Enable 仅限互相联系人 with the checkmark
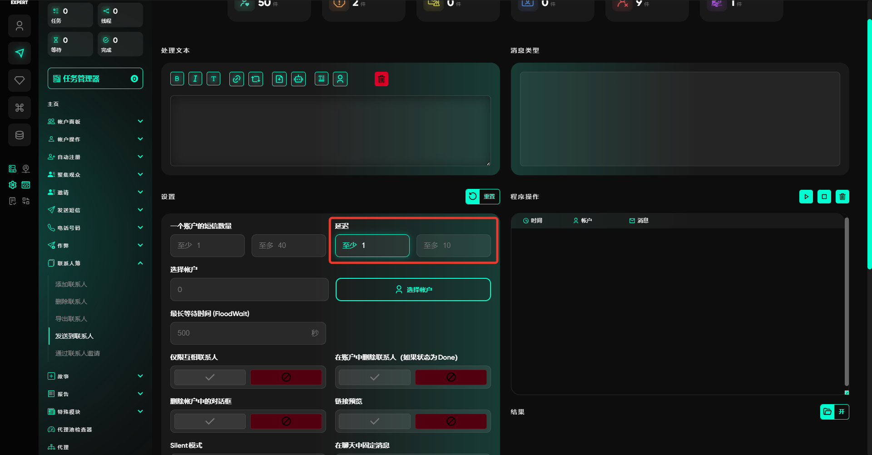 tap(210, 377)
